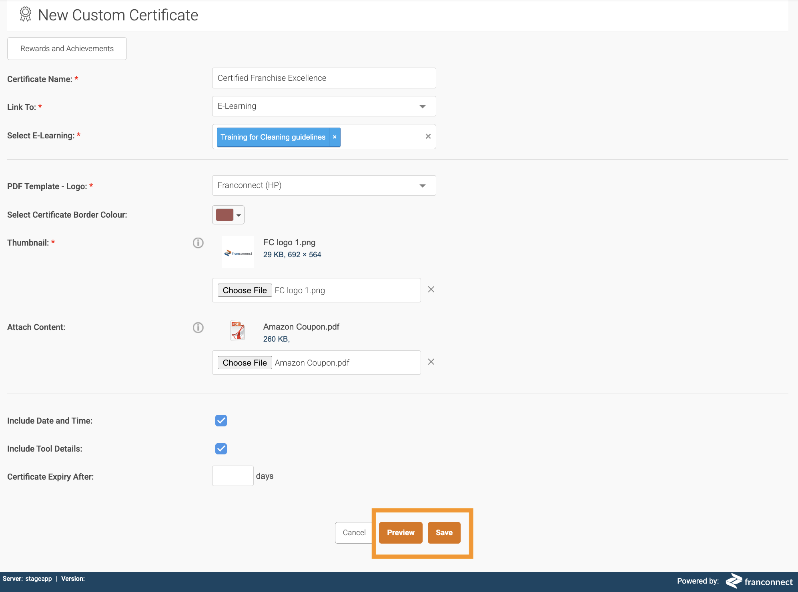Image resolution: width=798 pixels, height=592 pixels.
Task: Remove the Amazon Coupon.pdf attachment
Action: click(431, 362)
